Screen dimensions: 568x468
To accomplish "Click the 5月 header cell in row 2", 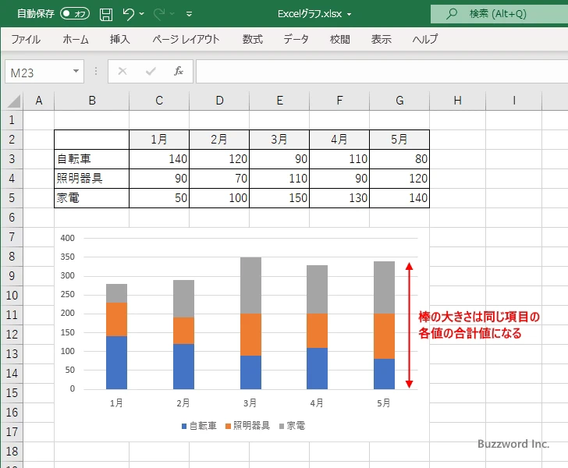I will (399, 140).
